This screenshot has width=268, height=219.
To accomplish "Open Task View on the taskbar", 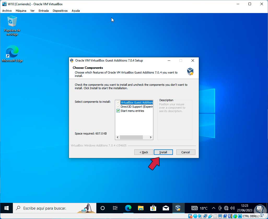I will (115, 208).
